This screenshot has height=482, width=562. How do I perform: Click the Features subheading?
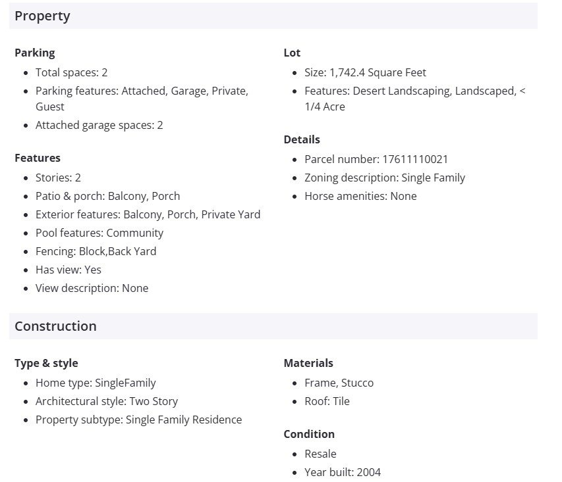pyautogui.click(x=38, y=158)
